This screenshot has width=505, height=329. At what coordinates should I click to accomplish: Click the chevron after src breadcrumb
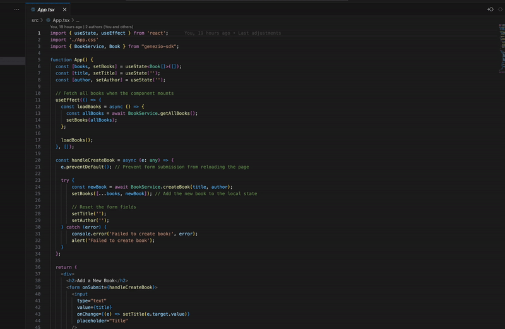(42, 20)
